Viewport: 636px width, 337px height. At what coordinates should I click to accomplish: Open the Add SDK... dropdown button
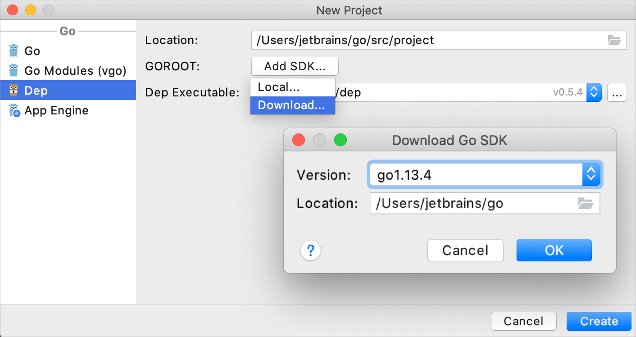295,66
